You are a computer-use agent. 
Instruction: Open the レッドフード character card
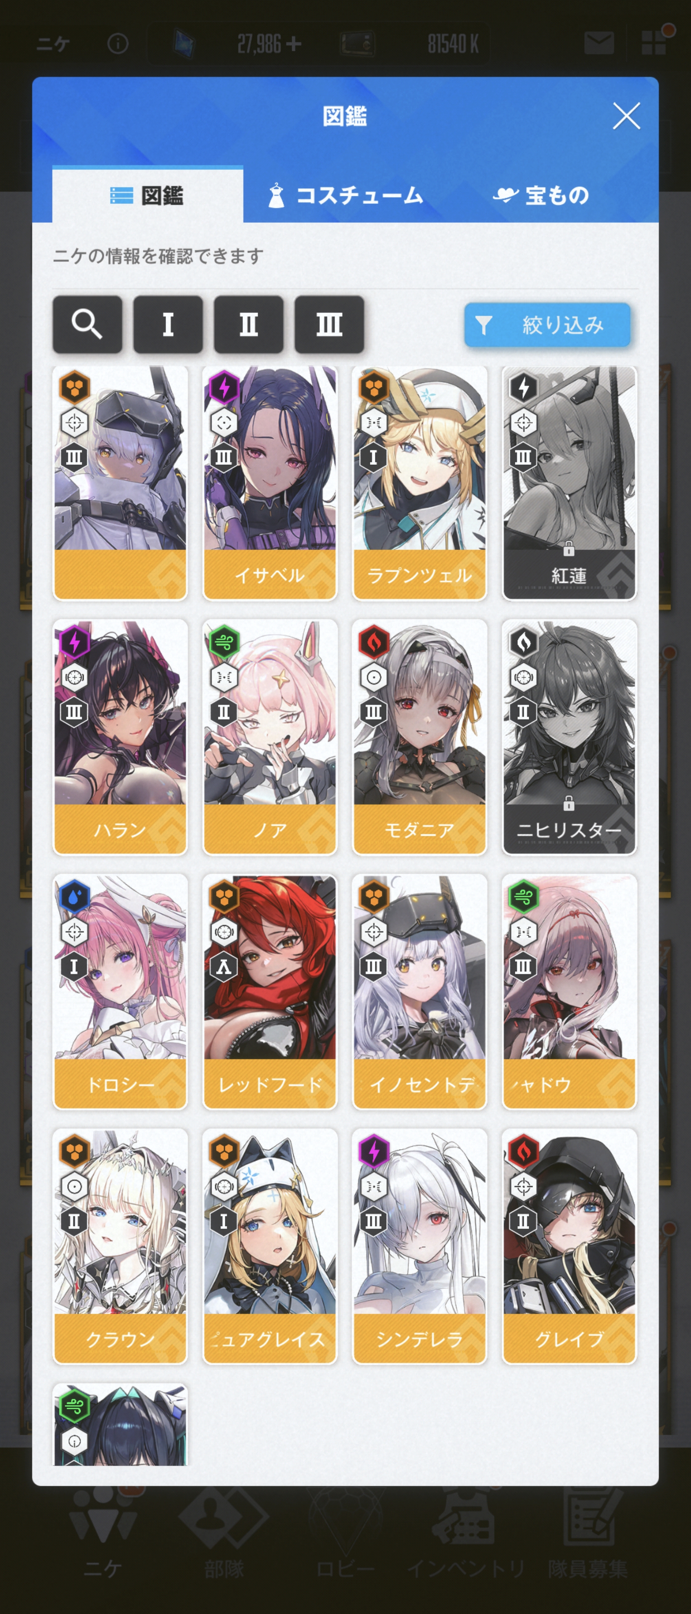269,992
